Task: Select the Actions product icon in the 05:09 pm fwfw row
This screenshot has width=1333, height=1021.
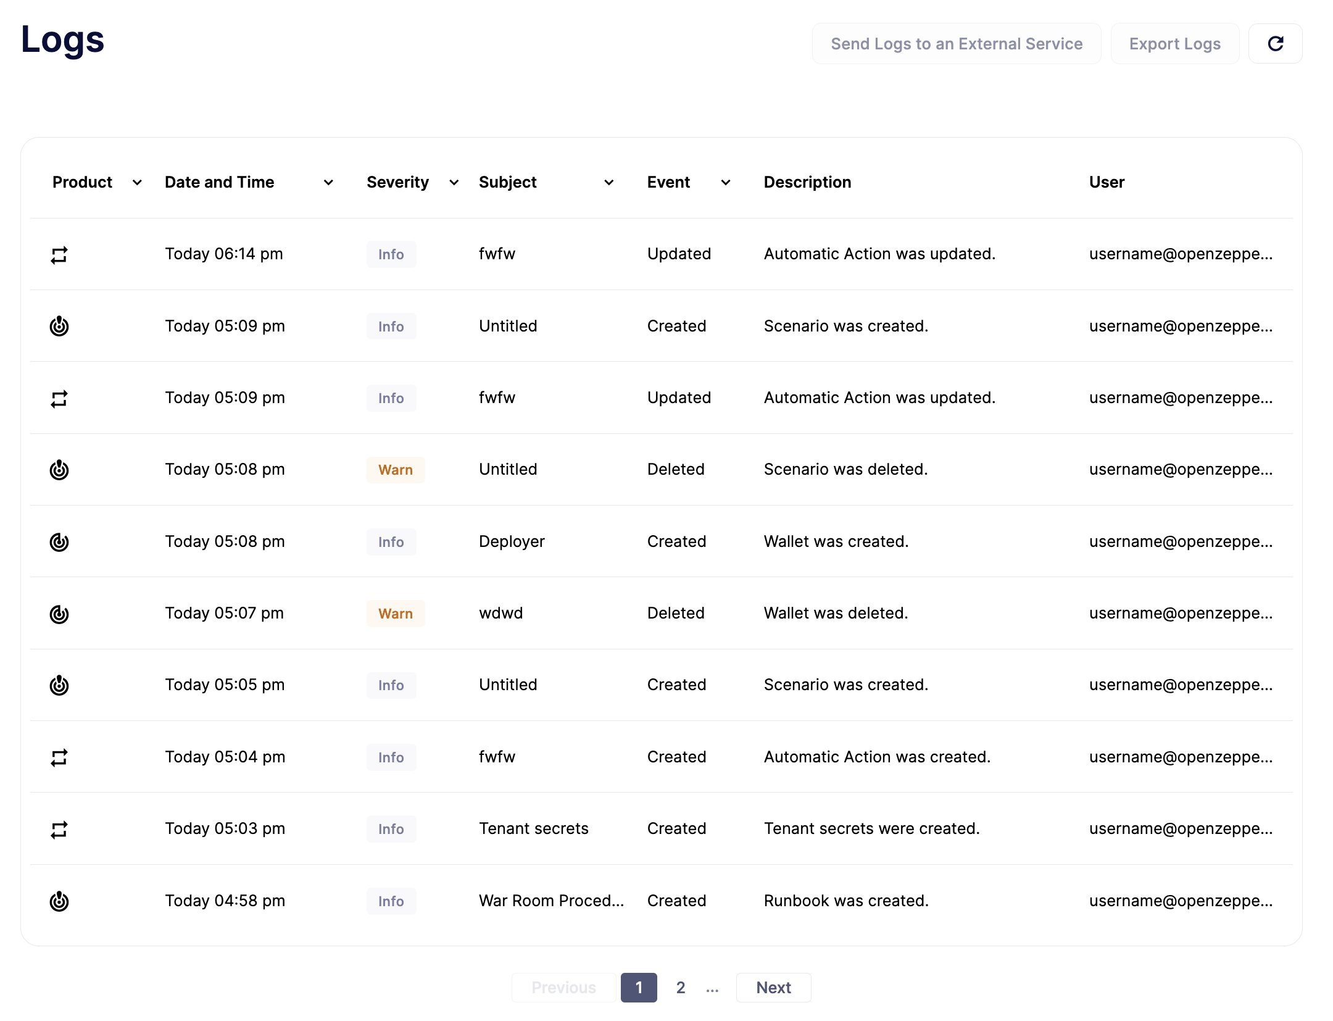Action: click(x=59, y=398)
